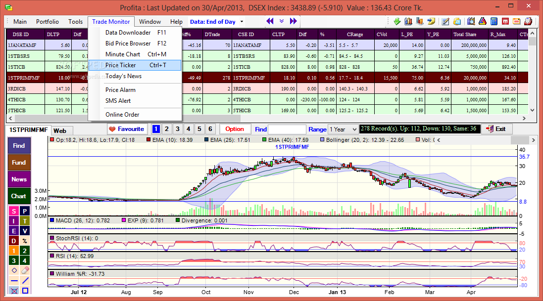543x301 pixels.
Task: Click the purple Find side button
Action: pyautogui.click(x=19, y=146)
